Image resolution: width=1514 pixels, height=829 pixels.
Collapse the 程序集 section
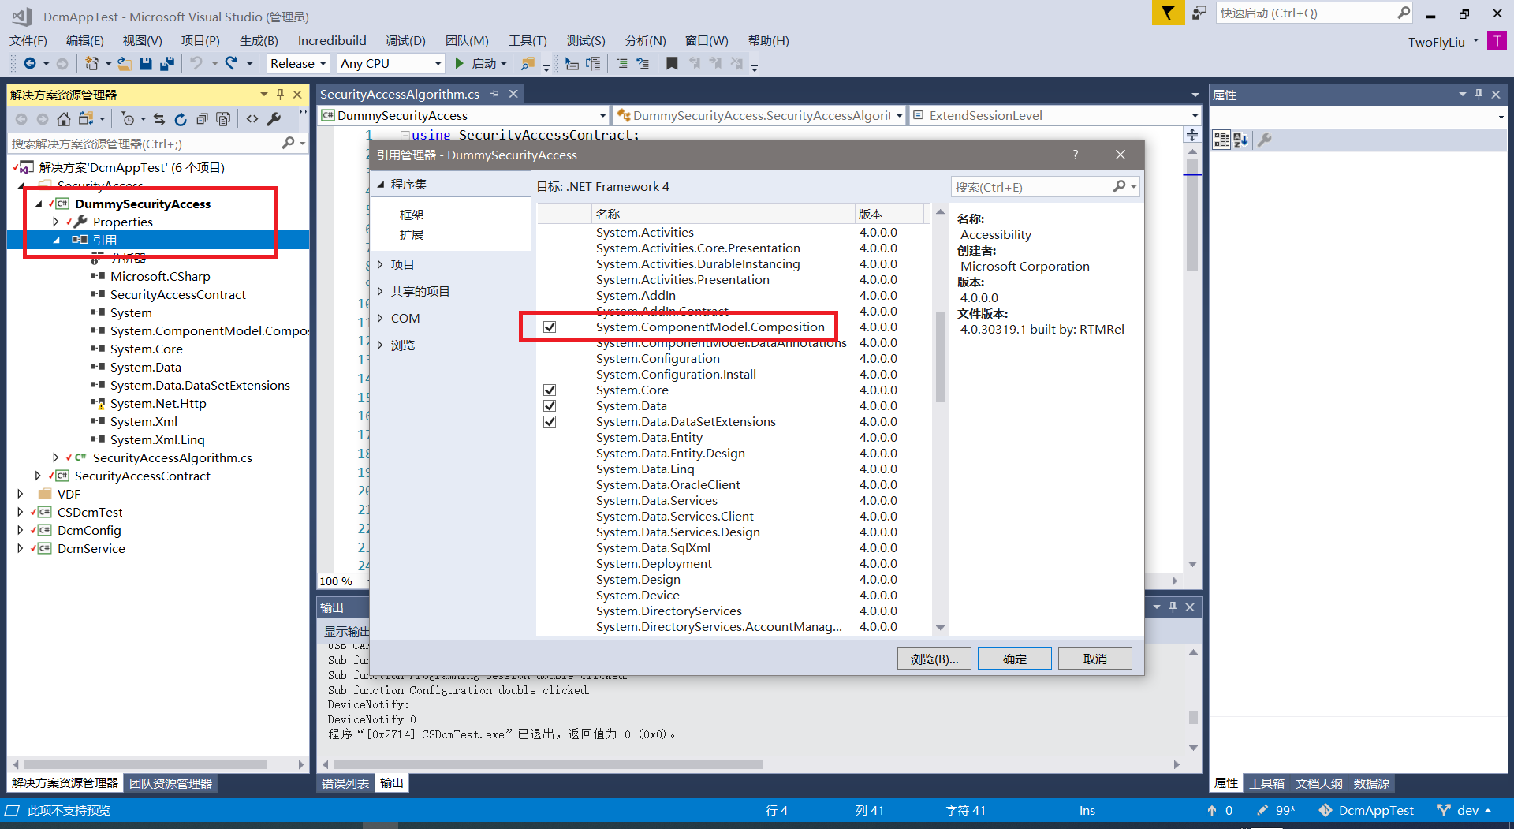pyautogui.click(x=381, y=185)
